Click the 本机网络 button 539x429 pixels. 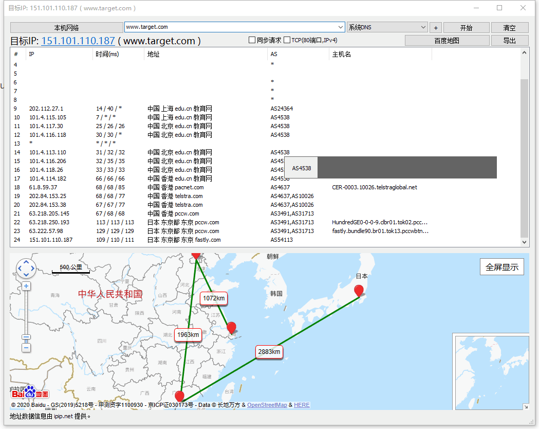tap(67, 28)
